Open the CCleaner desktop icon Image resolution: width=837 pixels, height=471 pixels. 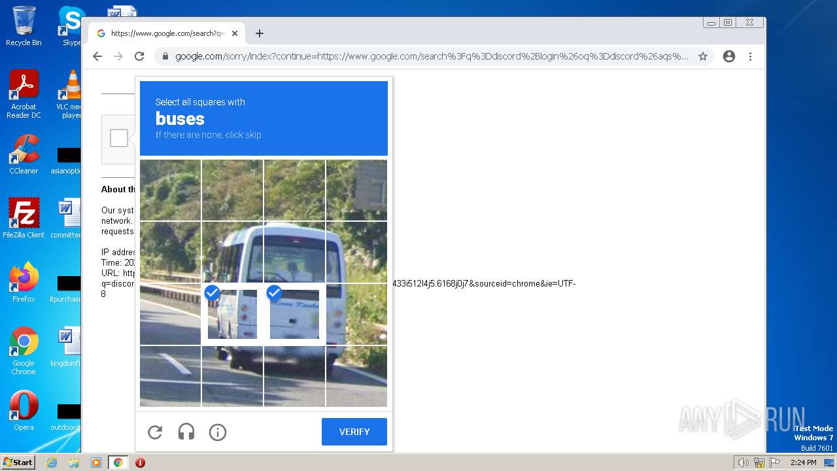[24, 154]
